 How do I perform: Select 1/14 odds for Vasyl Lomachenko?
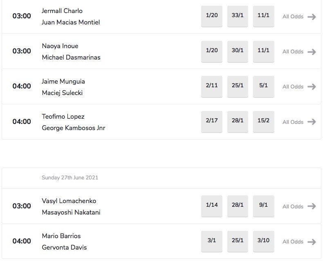(212, 206)
